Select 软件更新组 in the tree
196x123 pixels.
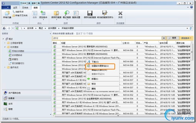17,55
